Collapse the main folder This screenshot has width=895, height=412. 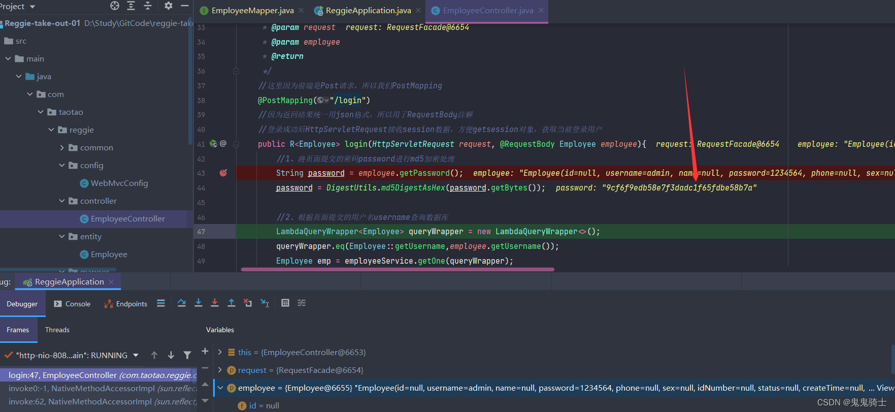[8, 59]
